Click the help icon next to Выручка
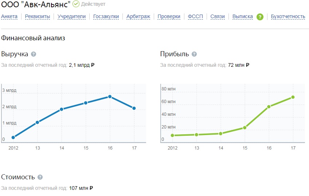Screen dimensions: 309x196 (34, 54)
